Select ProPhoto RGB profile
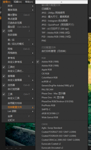This screenshot has width=91, height=150. click(x=62, y=105)
